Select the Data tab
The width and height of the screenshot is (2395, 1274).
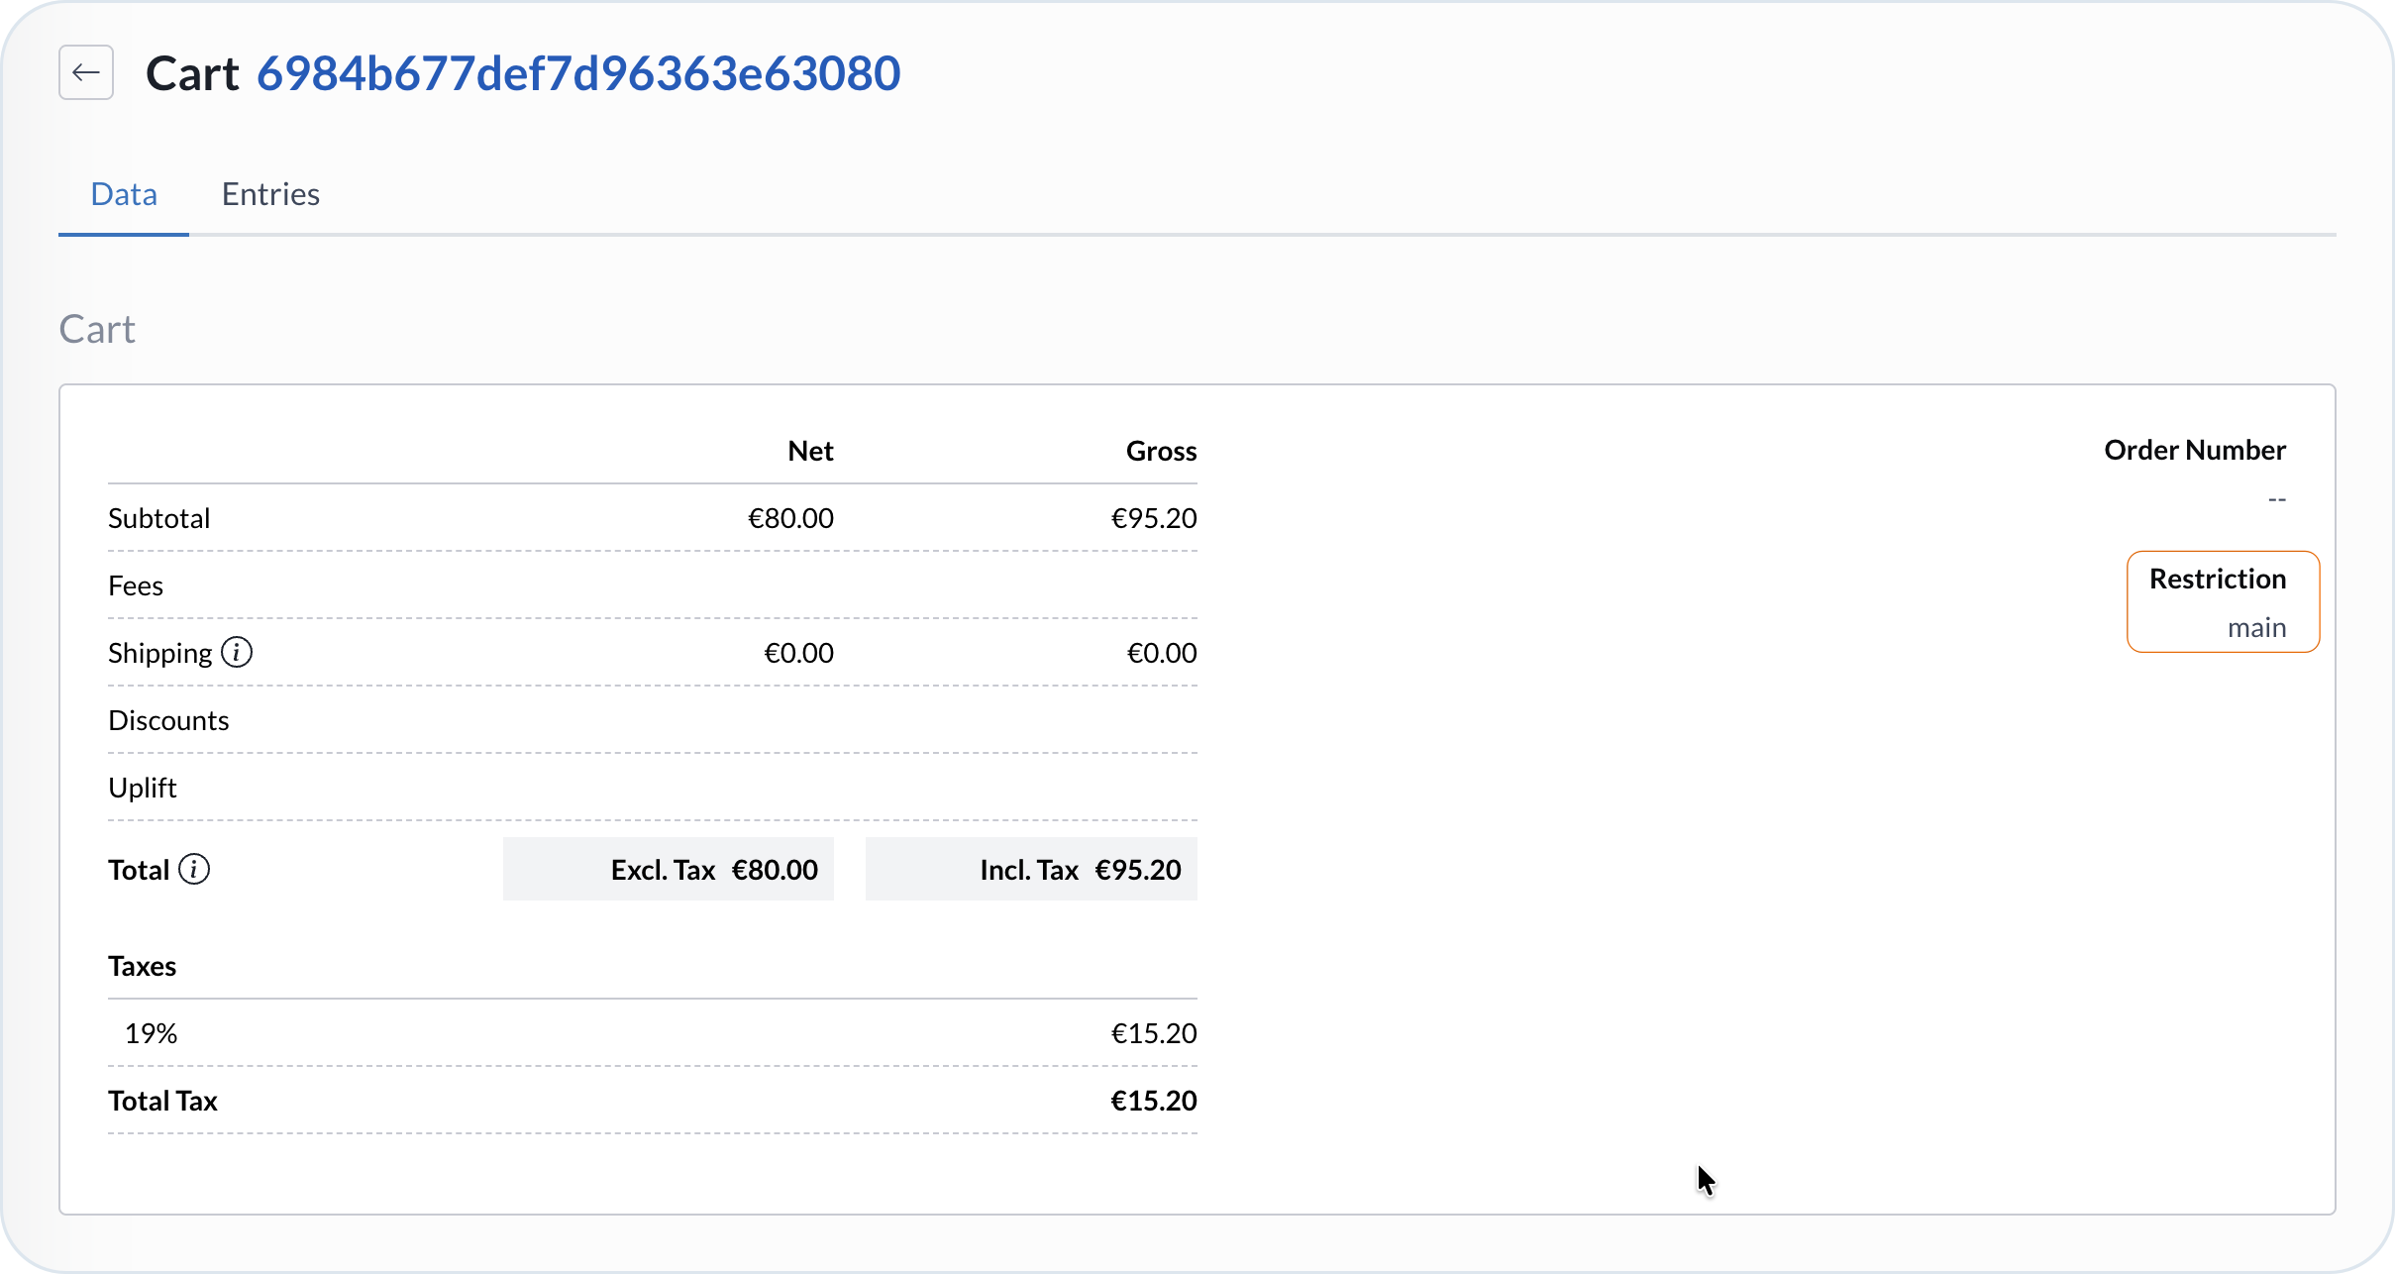124,194
